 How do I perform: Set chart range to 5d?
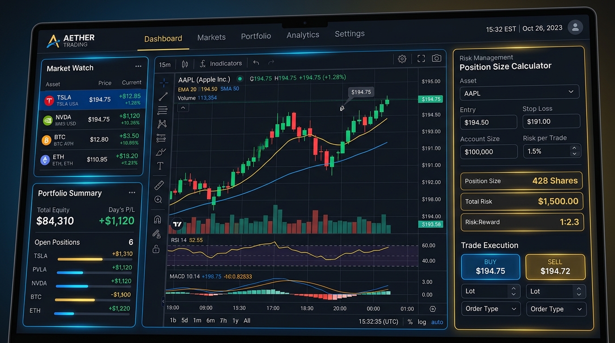(x=185, y=320)
